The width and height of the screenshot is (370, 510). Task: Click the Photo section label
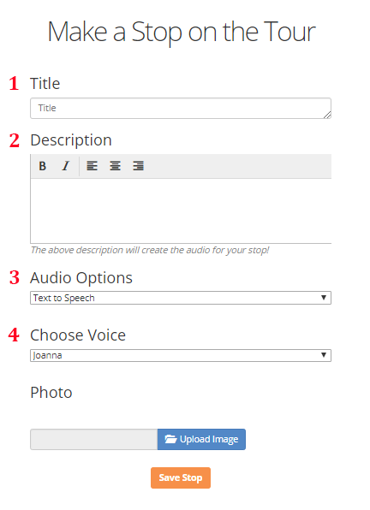[x=51, y=392]
